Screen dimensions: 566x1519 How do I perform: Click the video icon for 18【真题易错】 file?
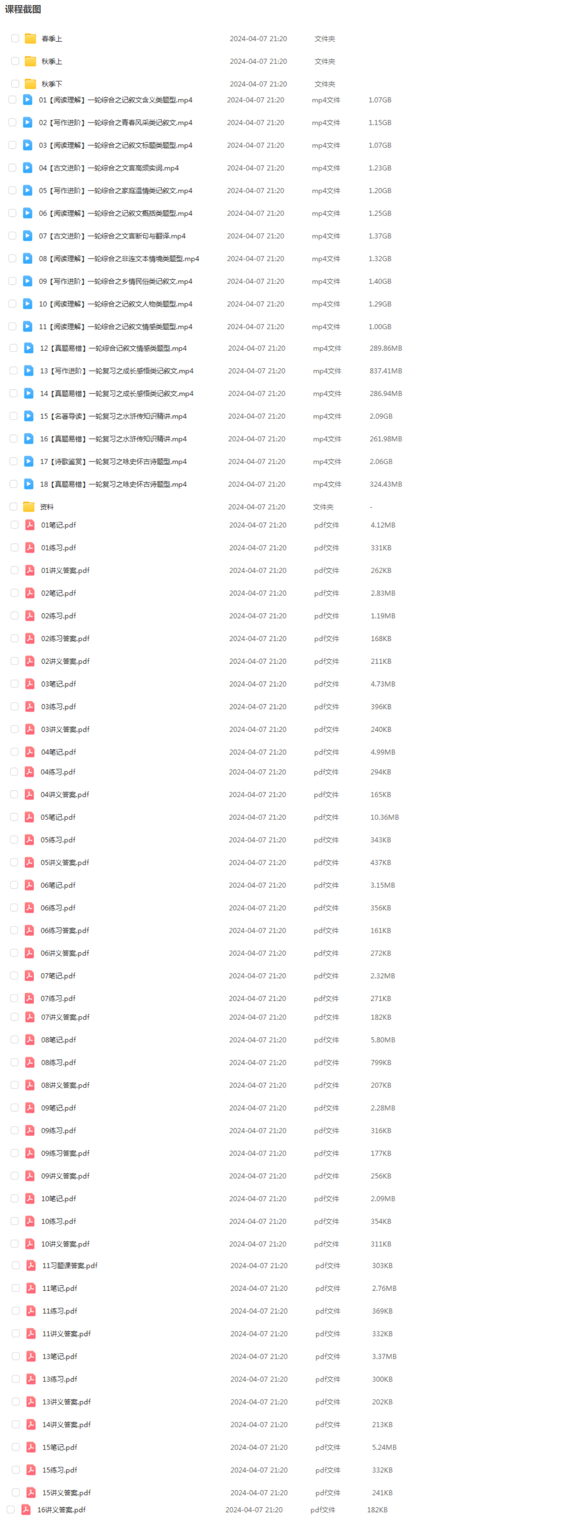29,484
